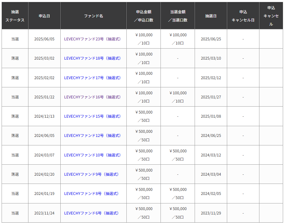Click 落選 status in ファンド9号 row
Viewport: 285px width, 223px height.
(x=15, y=174)
